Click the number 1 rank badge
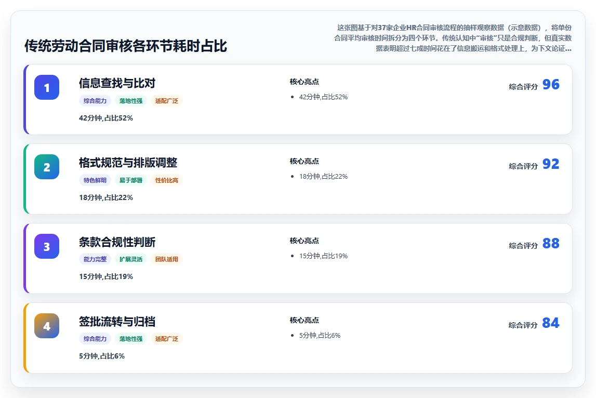This screenshot has height=398, width=596. [x=47, y=87]
